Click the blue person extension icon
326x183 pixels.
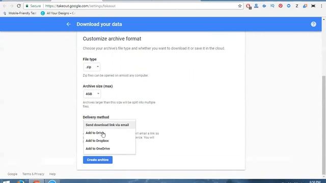pos(256,6)
